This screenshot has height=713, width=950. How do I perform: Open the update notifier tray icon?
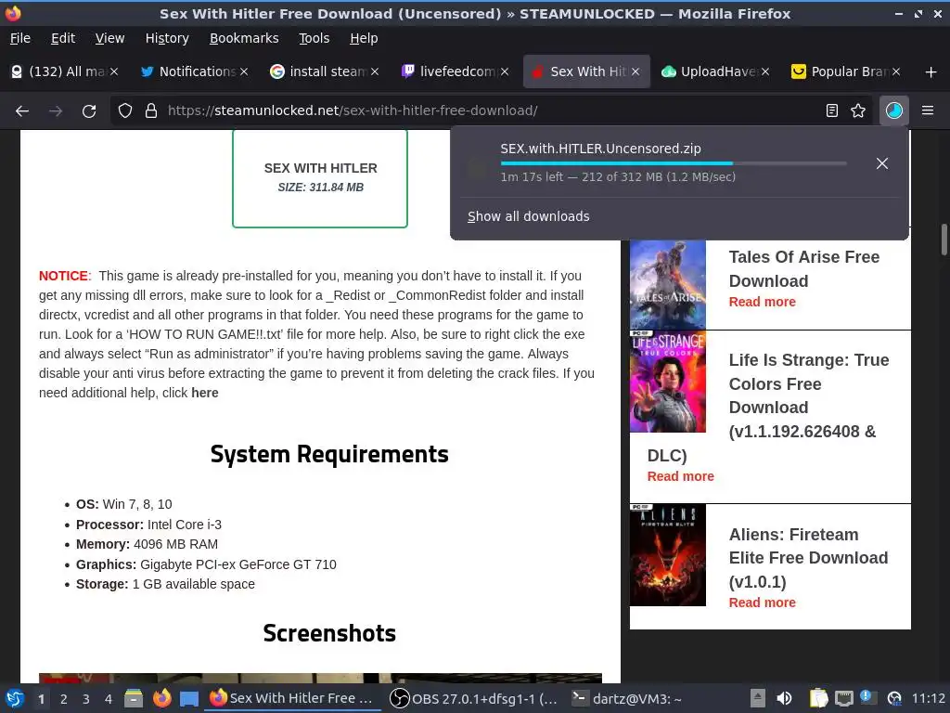[867, 698]
